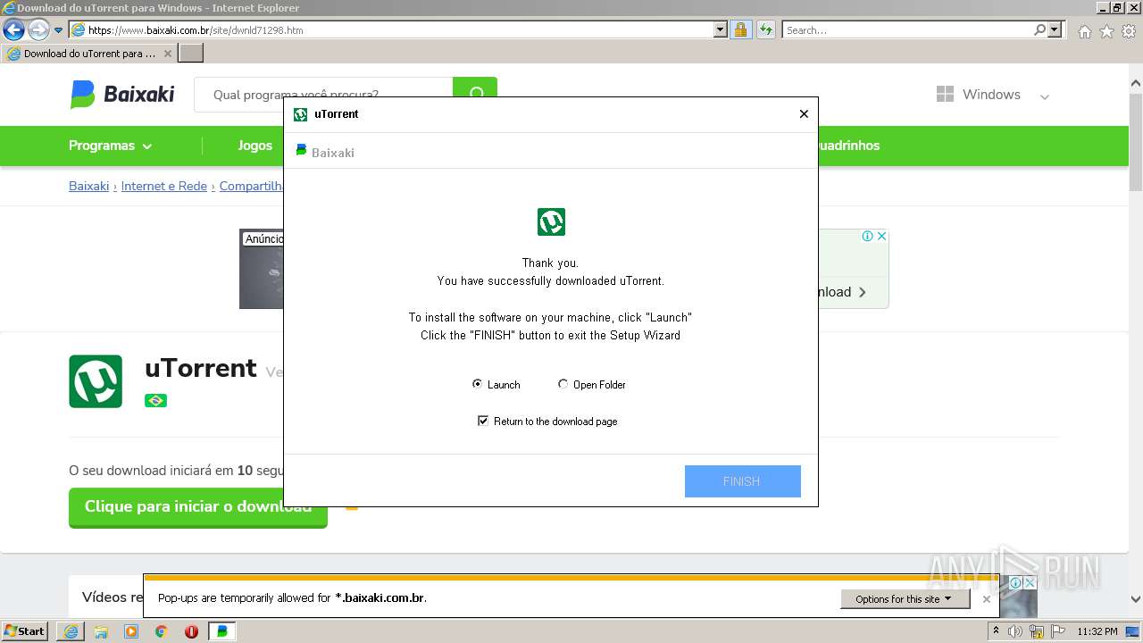Dismiss the pop-up notification bar

(987, 599)
